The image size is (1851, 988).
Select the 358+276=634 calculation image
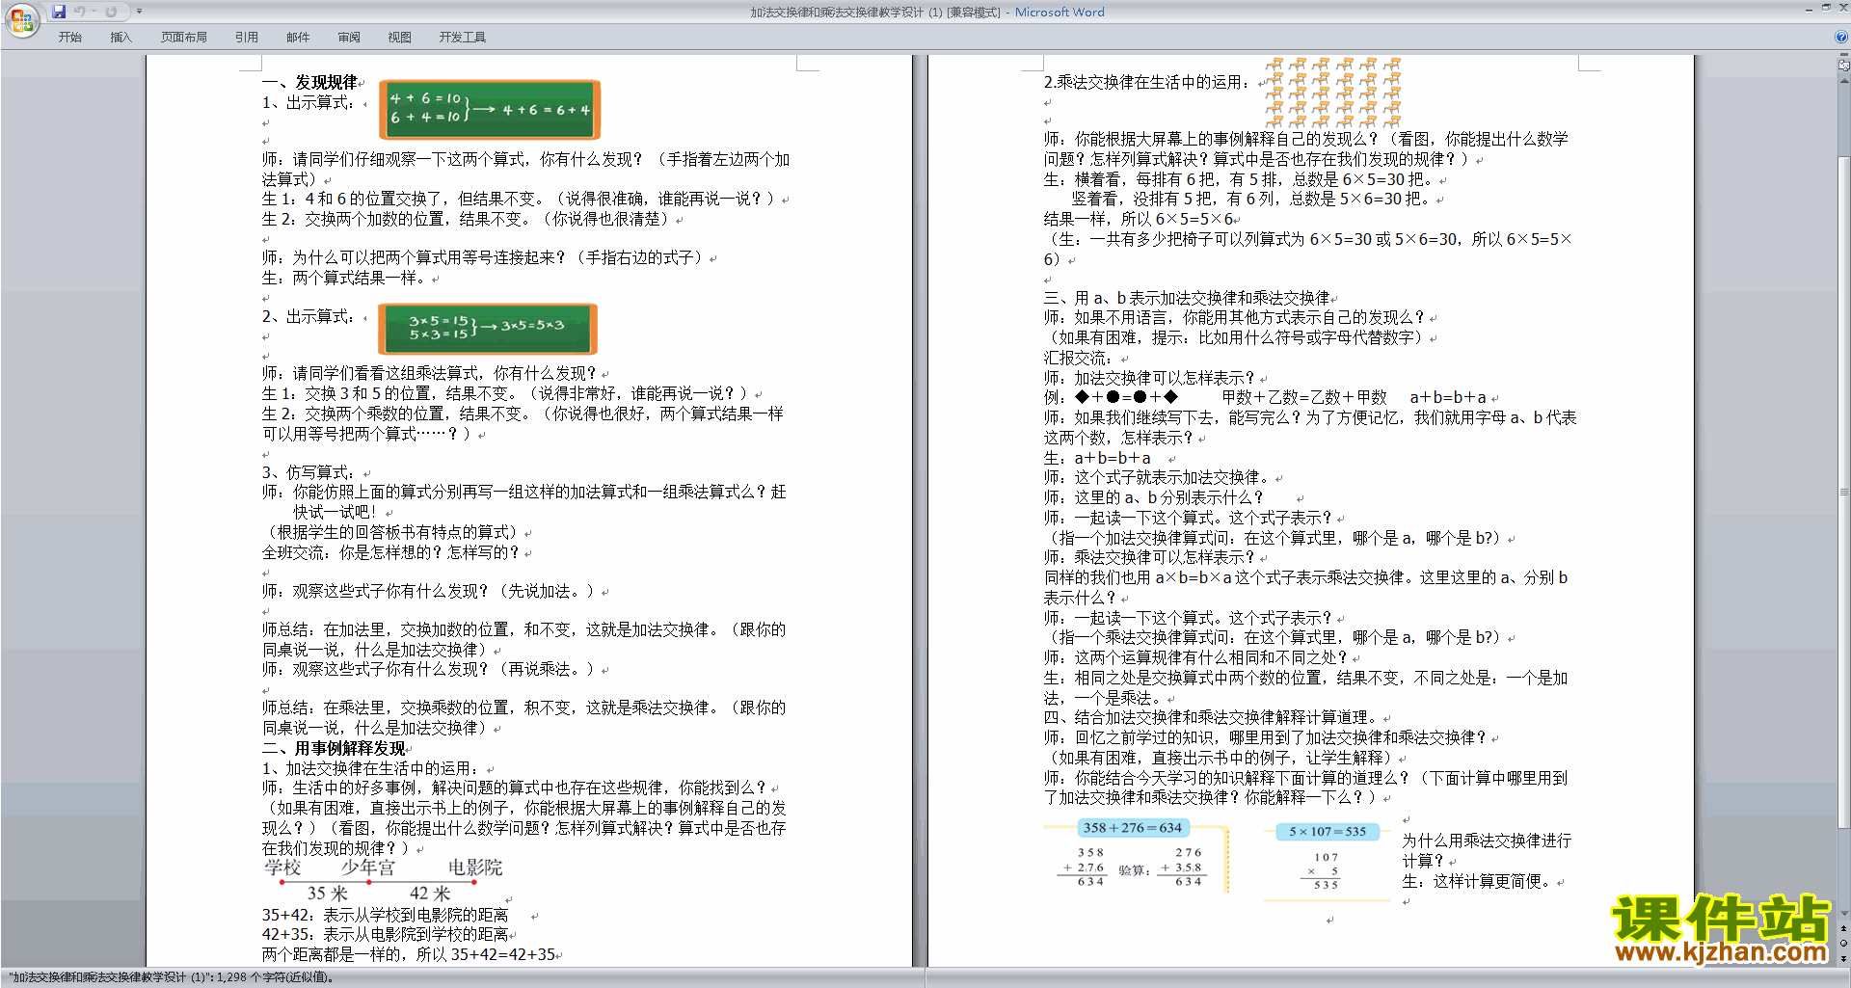pos(1137,855)
